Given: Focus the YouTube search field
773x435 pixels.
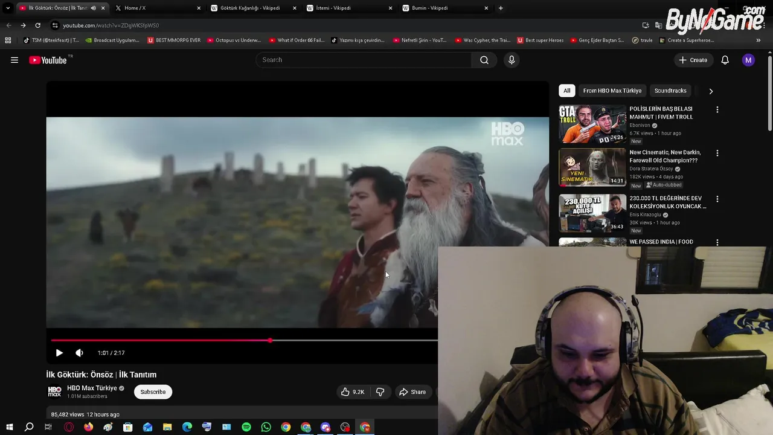Looking at the screenshot, I should pos(364,60).
